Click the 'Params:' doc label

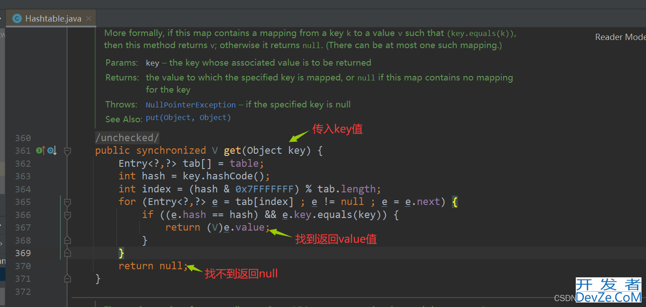[122, 62]
